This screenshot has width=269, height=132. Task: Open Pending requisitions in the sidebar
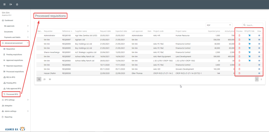click(x=14, y=55)
